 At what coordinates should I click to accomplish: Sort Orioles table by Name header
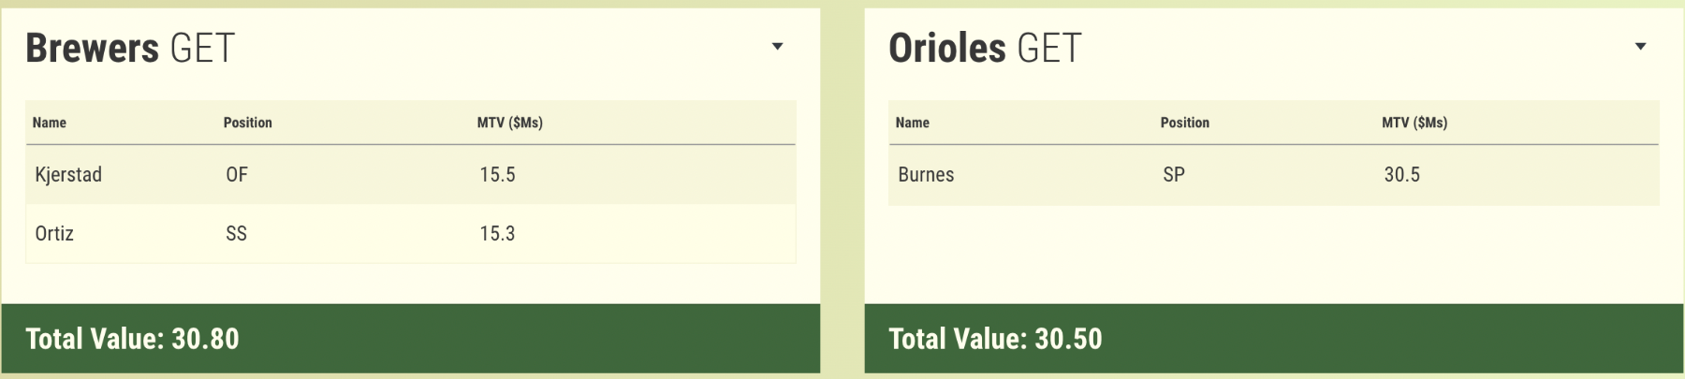coord(912,123)
